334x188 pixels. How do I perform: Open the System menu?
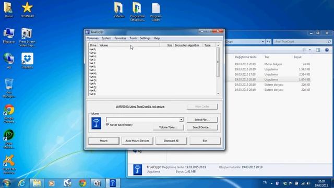tap(106, 38)
